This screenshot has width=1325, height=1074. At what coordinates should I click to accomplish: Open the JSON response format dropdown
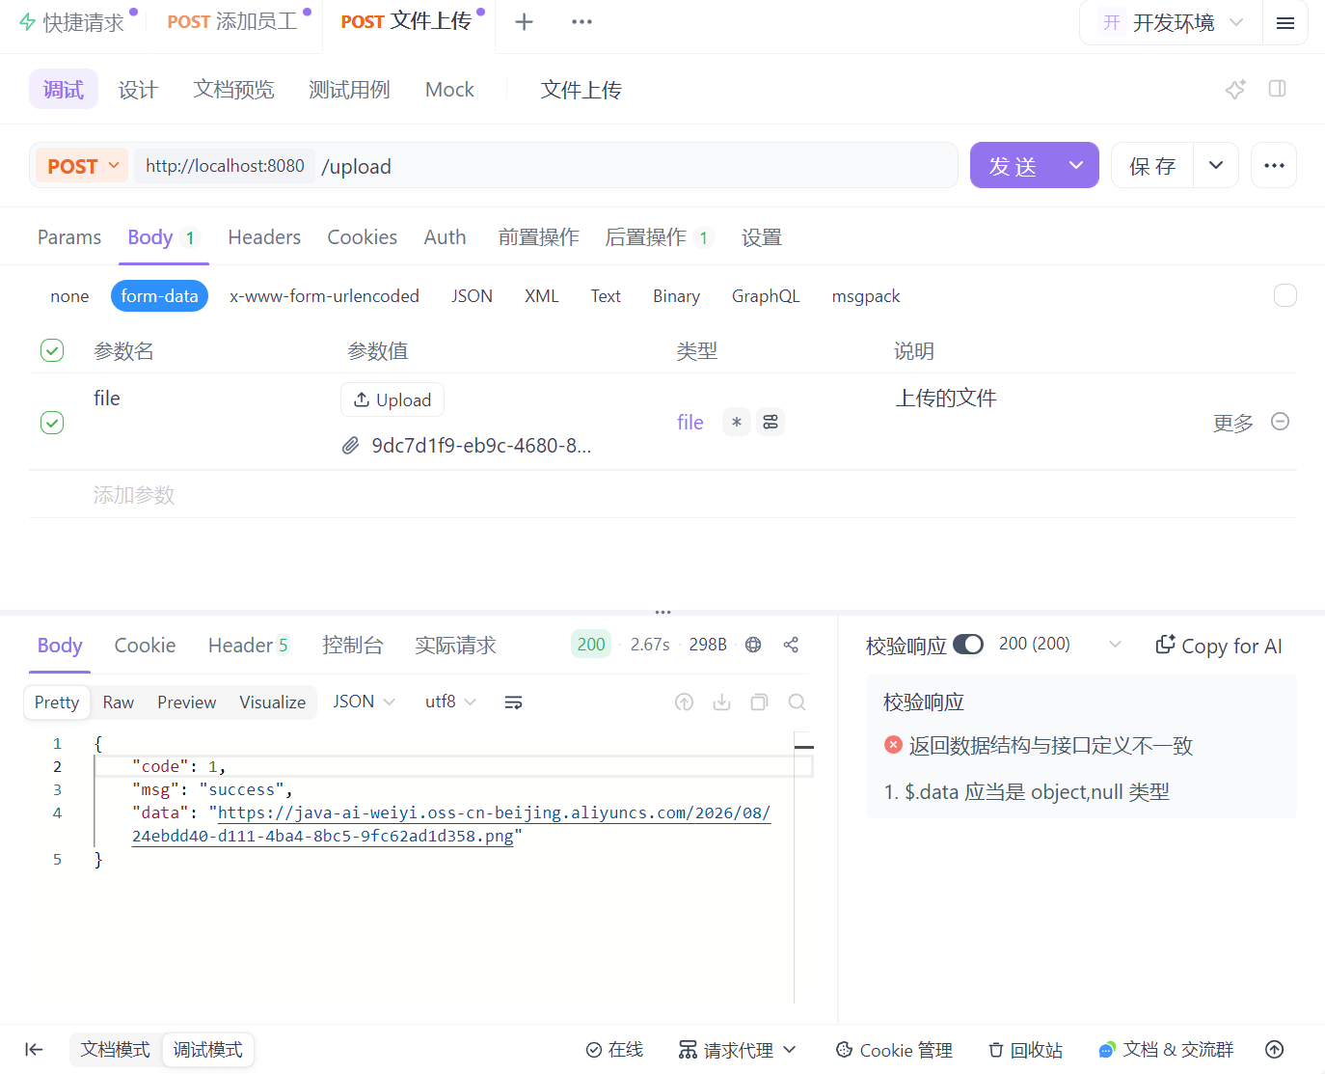365,702
